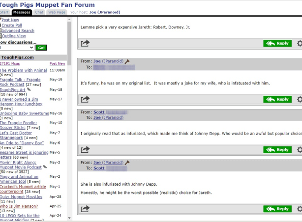Viewport: 302px width, 222px height.
Task: Click the Create Poll link
Action: (12, 25)
